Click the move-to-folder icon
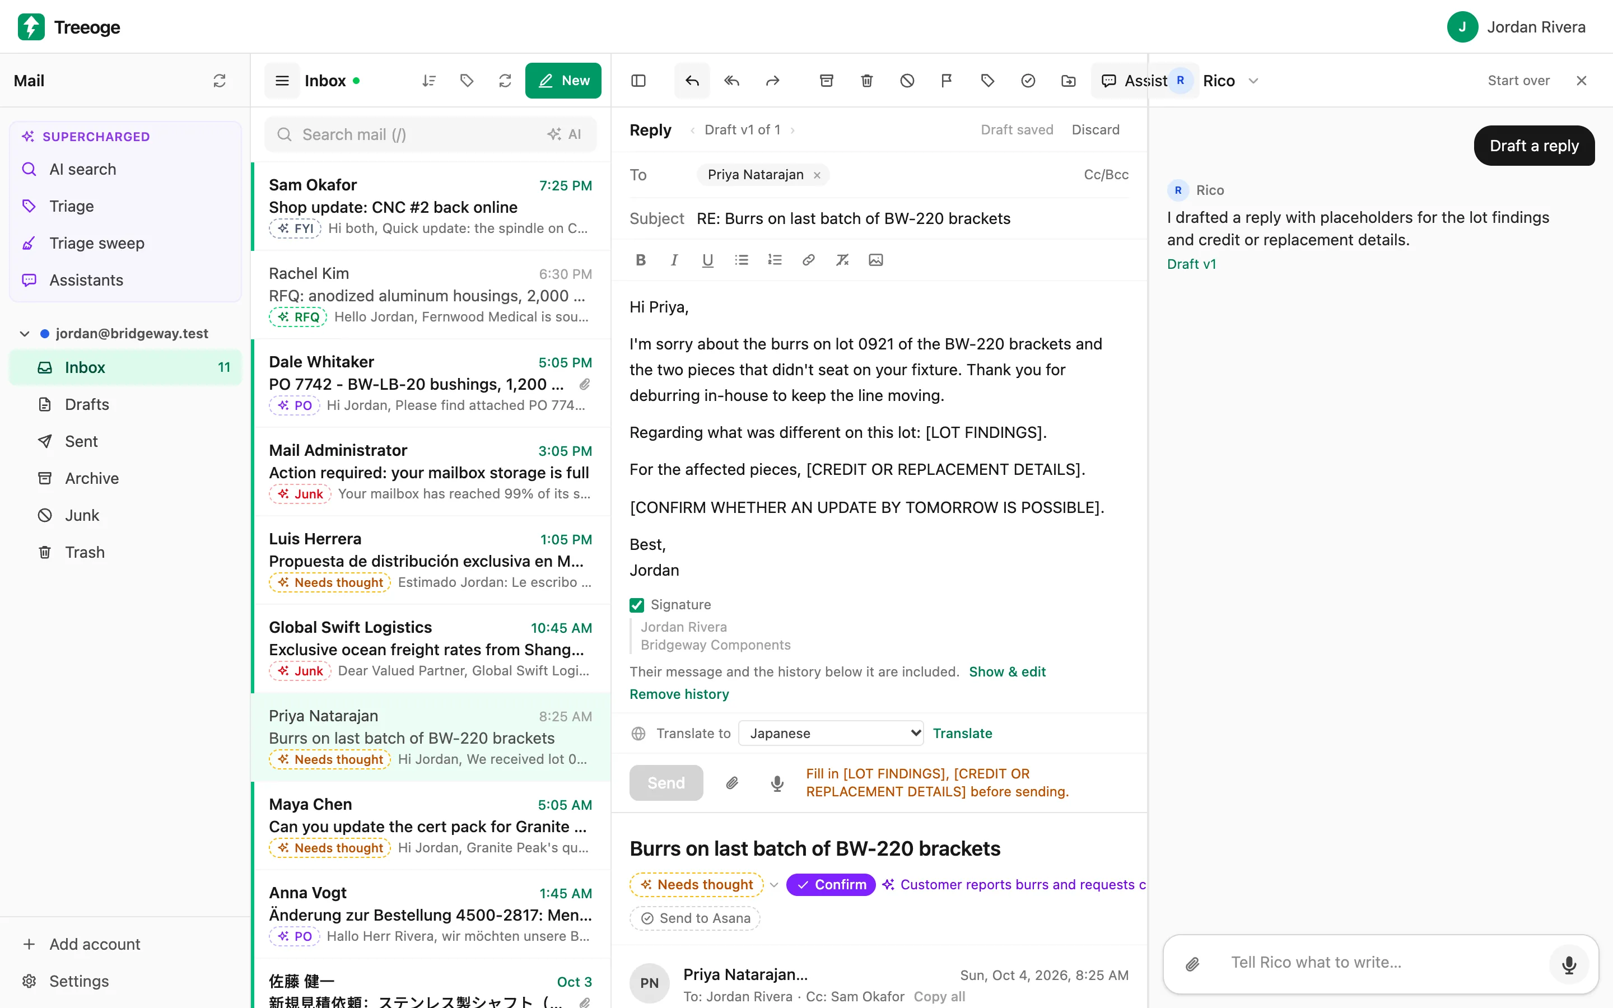The image size is (1613, 1008). point(1069,81)
